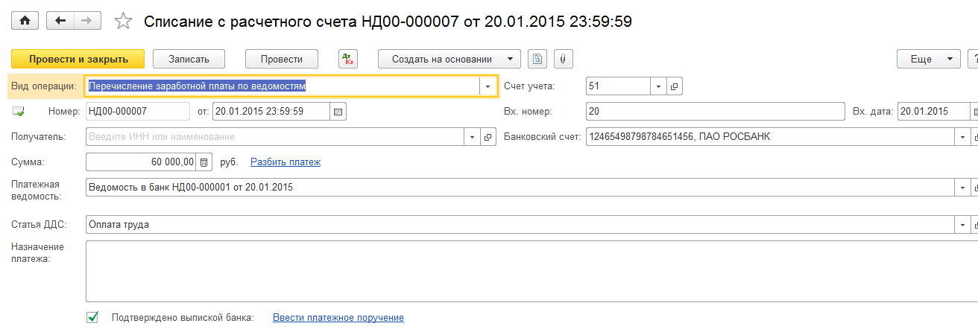Click the Home icon button
Screen dimensions: 978x332
25,21
